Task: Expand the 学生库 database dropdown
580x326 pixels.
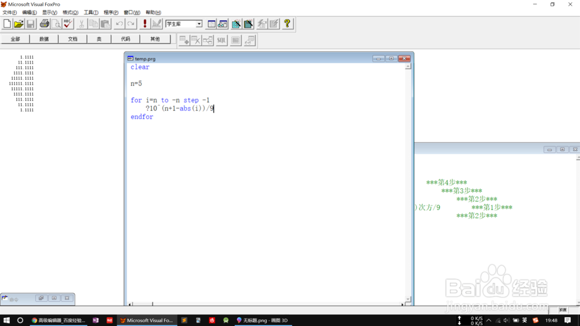Action: [x=199, y=24]
